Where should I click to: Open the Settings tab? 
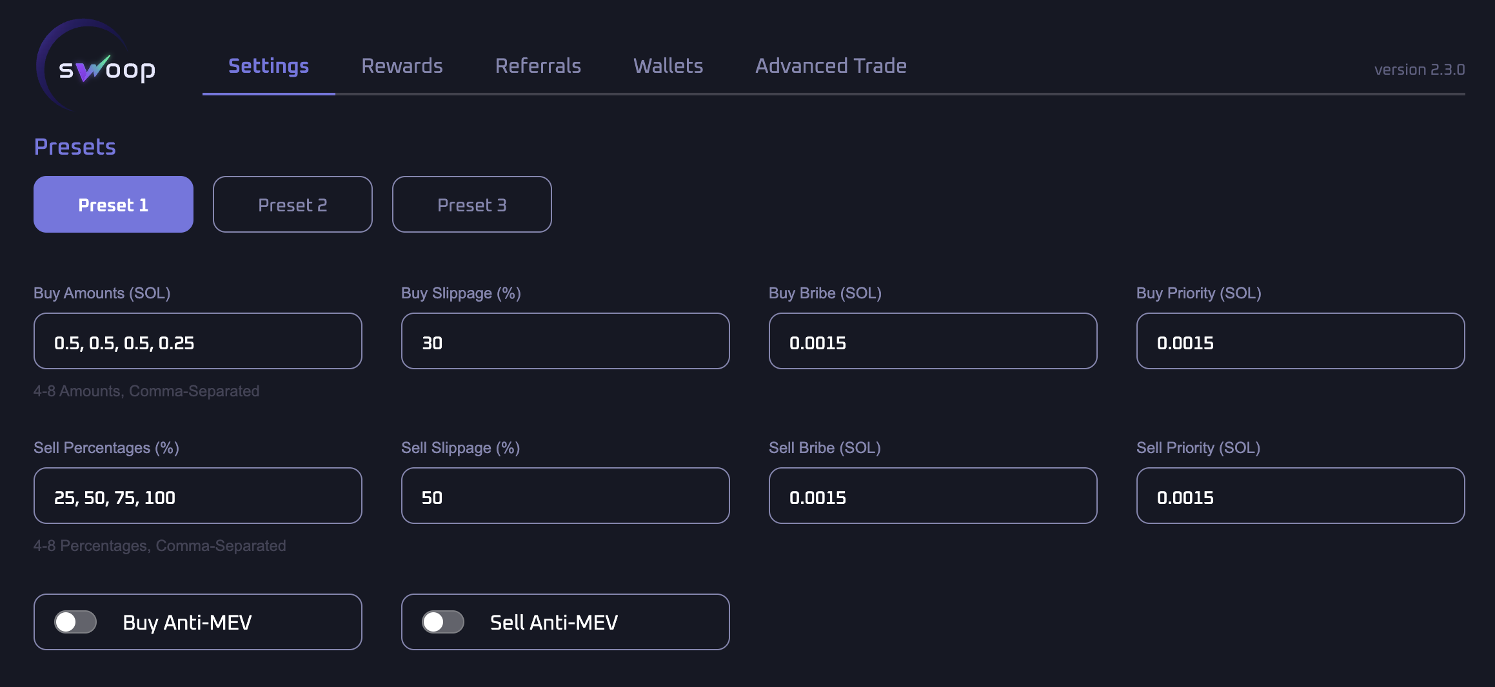pyautogui.click(x=268, y=66)
